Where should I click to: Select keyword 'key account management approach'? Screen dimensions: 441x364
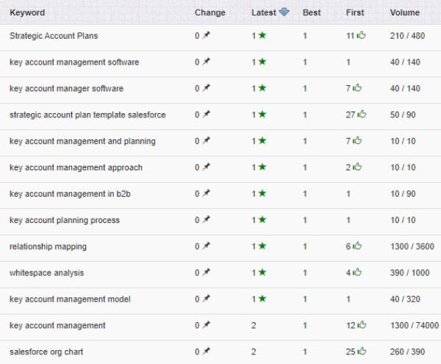coord(76,167)
